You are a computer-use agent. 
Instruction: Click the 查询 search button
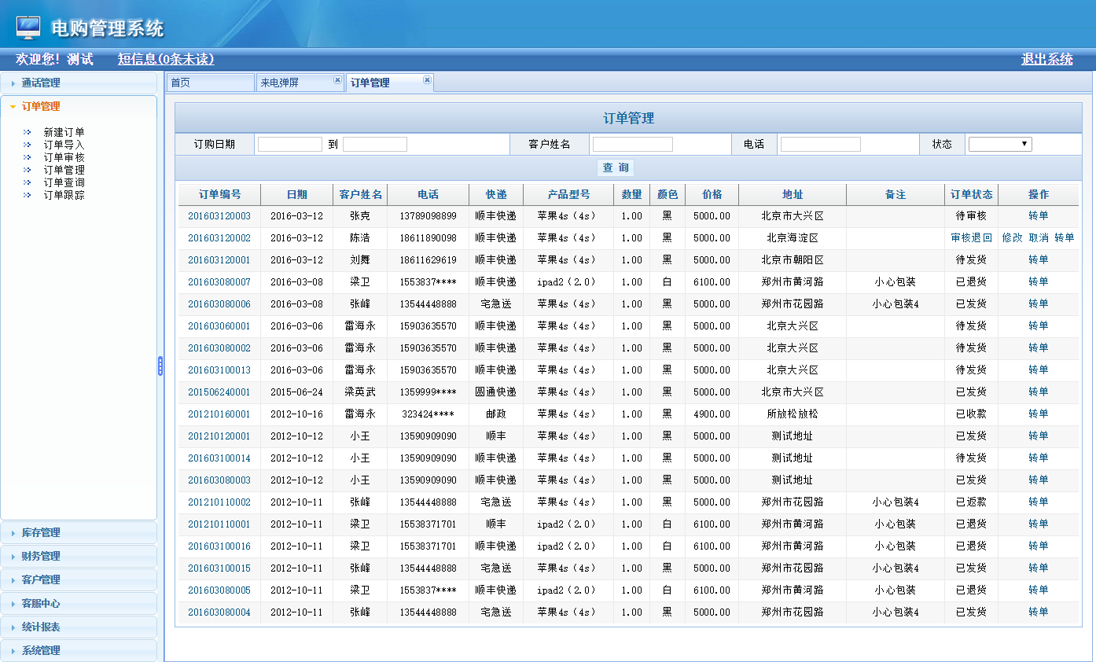[616, 167]
